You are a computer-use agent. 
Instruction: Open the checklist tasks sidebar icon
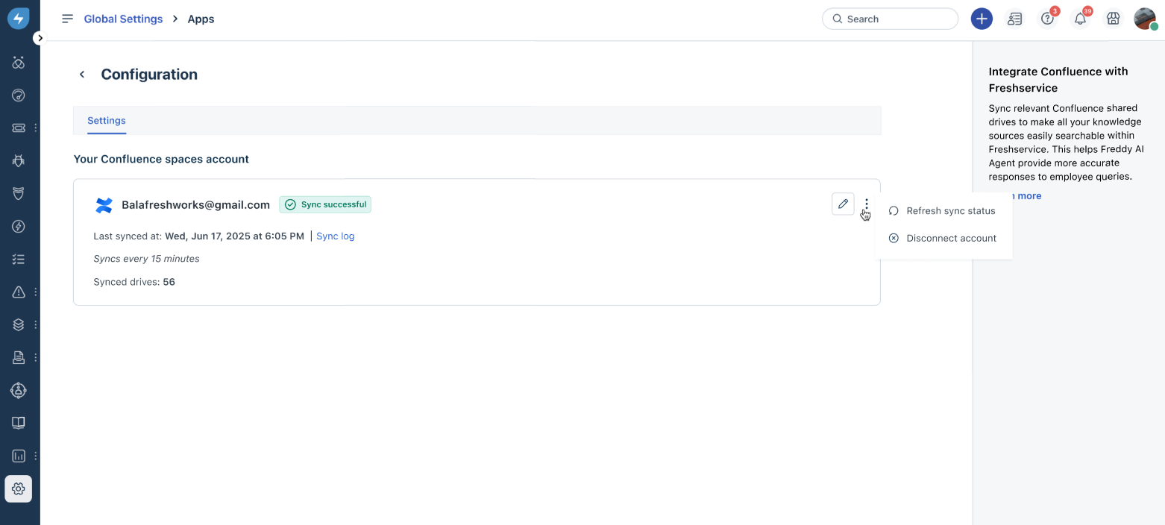[x=19, y=259]
